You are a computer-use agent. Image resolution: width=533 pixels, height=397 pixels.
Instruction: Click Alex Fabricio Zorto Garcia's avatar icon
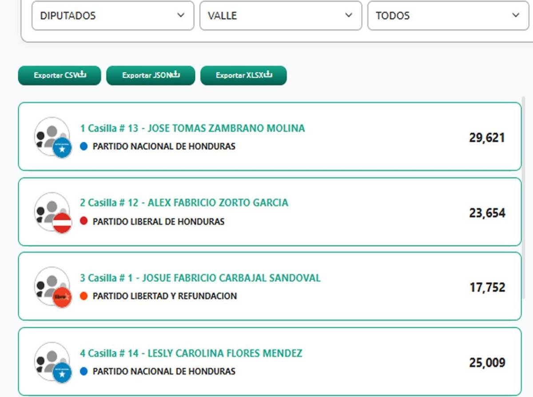[52, 212]
